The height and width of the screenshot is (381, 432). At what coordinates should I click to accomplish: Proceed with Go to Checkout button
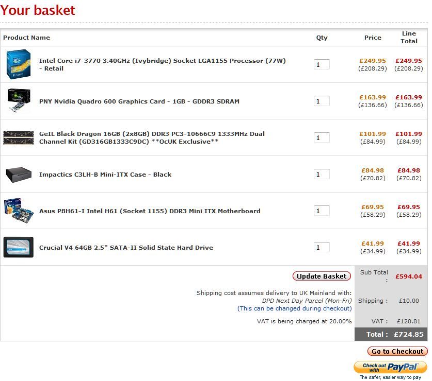click(x=397, y=351)
